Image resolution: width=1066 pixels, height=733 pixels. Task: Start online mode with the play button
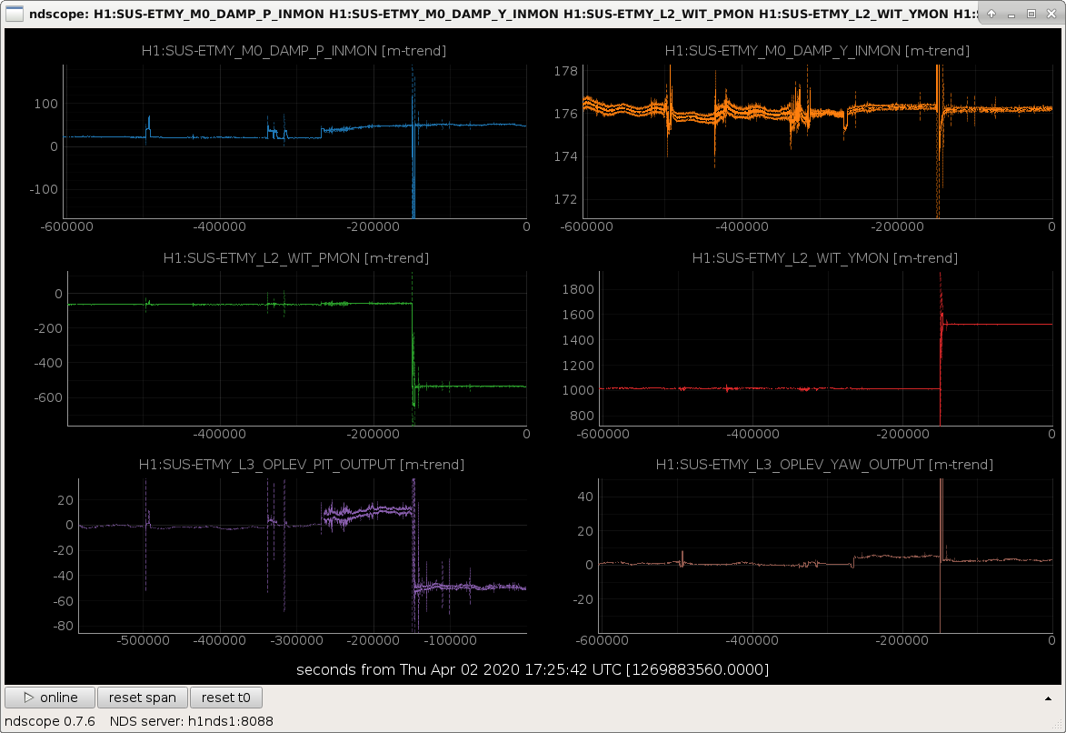coord(50,698)
